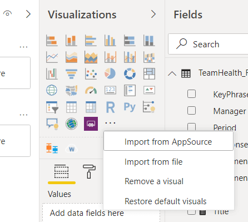Collapse the TeamHealth table in Fields
Screen dimensions: 248x222
[x=172, y=74]
